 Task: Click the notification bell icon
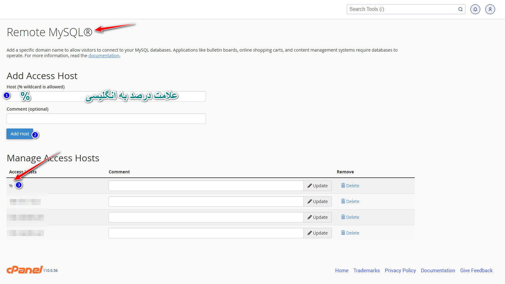pos(475,9)
